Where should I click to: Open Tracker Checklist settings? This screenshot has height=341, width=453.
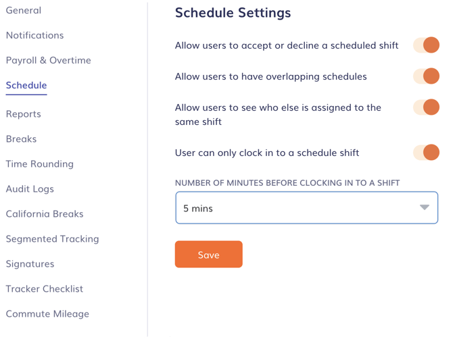coord(45,288)
